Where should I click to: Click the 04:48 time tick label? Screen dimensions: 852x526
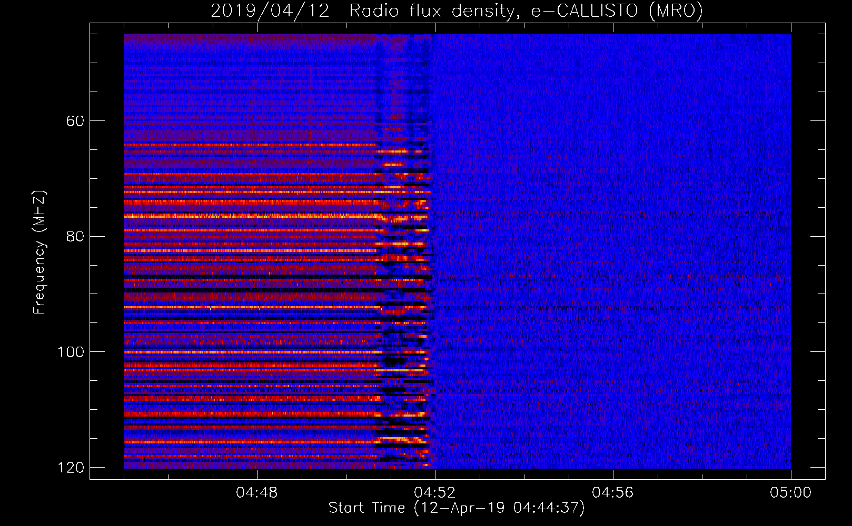pyautogui.click(x=256, y=492)
